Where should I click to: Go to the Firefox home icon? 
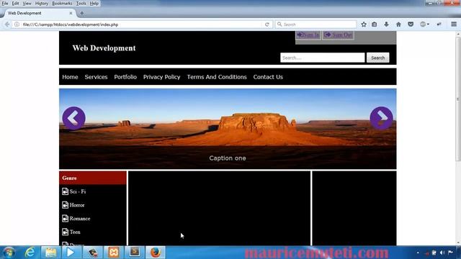click(398, 24)
